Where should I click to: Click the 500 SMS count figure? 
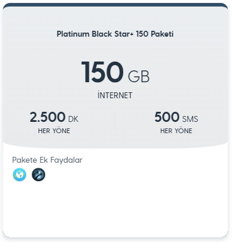(167, 117)
